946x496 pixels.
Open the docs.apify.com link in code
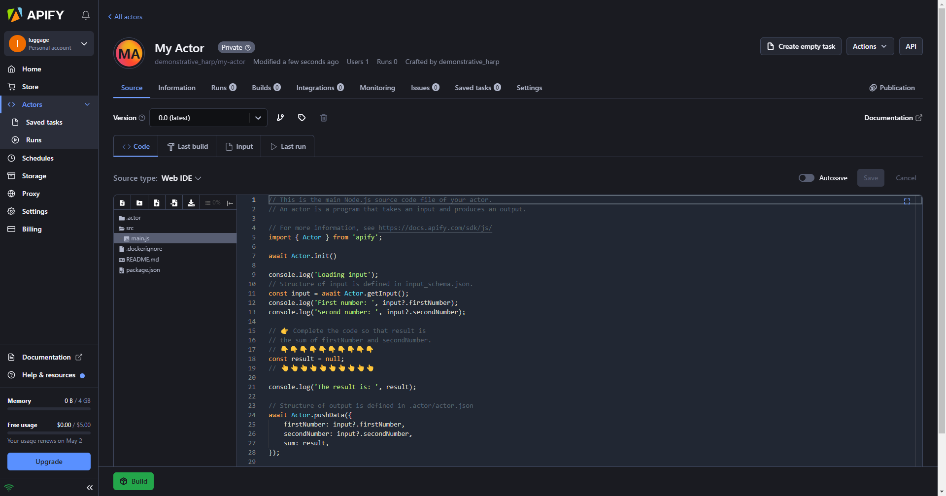435,228
